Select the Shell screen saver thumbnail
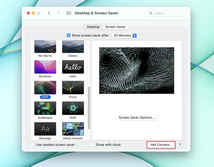214x167 pixels. (x=73, y=108)
